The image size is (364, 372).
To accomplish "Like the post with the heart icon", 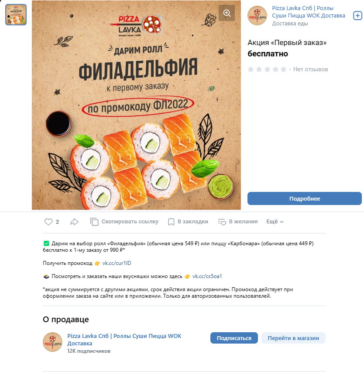I will [x=48, y=222].
